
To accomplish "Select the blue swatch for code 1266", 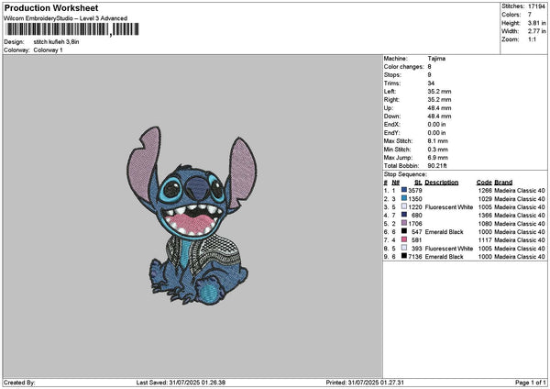I will point(404,190).
